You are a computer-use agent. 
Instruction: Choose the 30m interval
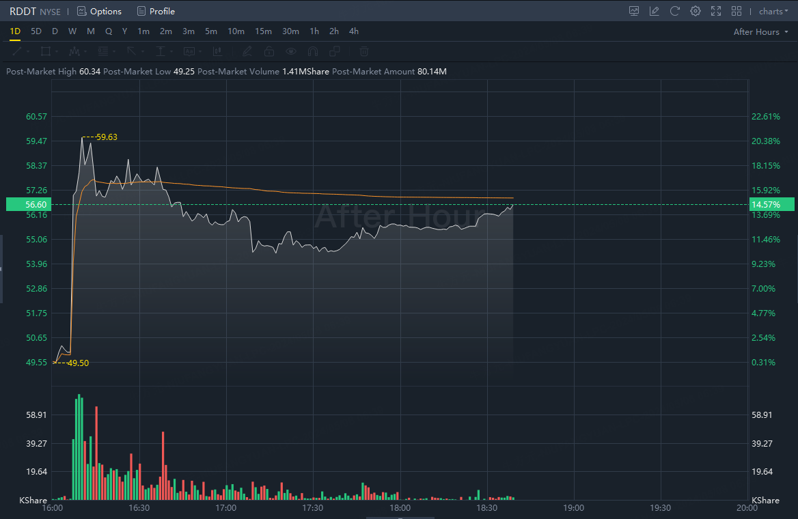(290, 31)
